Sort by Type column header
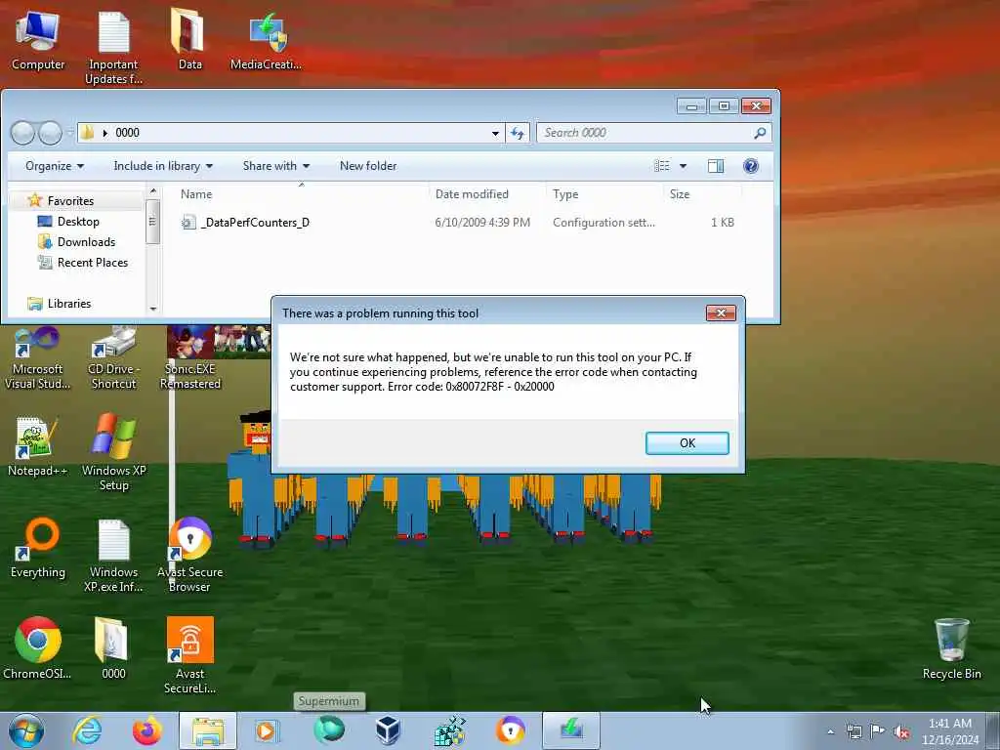Image resolution: width=1000 pixels, height=750 pixels. [604, 194]
